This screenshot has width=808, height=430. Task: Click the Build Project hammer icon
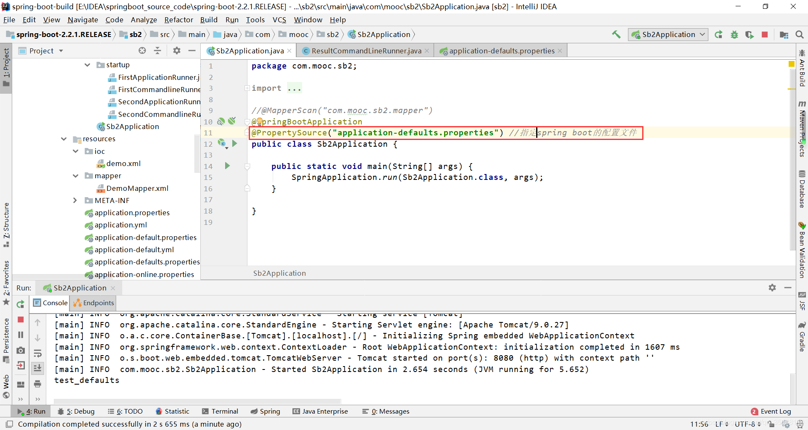coord(616,34)
